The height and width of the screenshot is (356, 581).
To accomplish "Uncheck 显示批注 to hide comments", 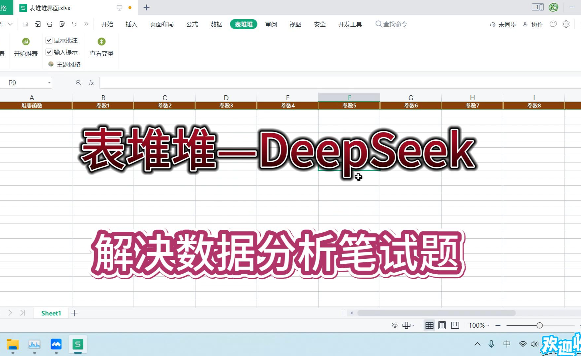I will pyautogui.click(x=49, y=40).
